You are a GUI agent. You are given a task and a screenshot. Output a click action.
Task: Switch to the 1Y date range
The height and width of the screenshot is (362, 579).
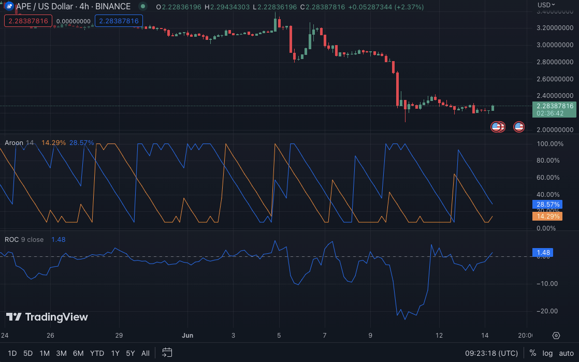pos(115,353)
